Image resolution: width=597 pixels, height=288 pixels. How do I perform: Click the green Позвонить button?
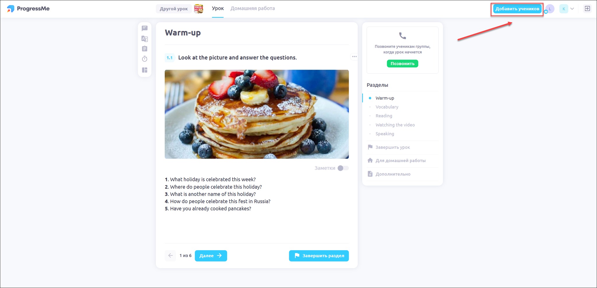pos(403,63)
